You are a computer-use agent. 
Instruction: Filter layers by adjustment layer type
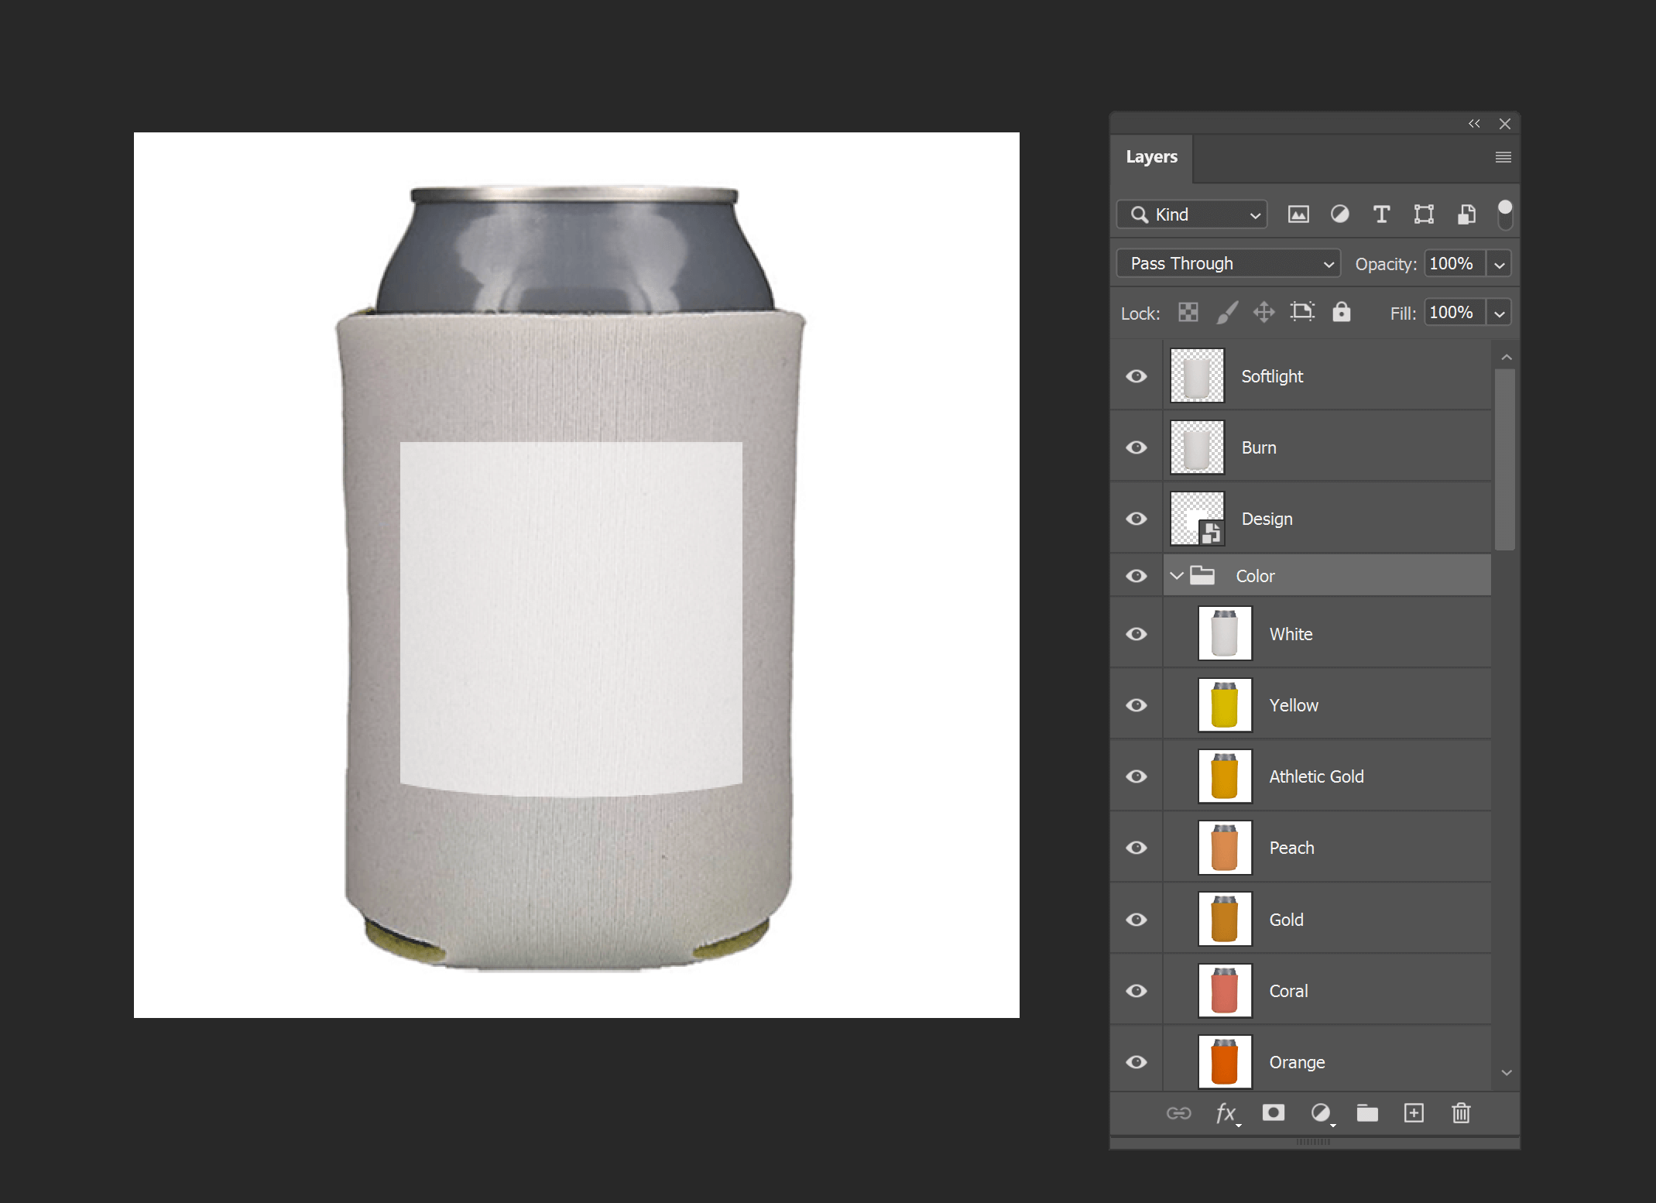1339,214
